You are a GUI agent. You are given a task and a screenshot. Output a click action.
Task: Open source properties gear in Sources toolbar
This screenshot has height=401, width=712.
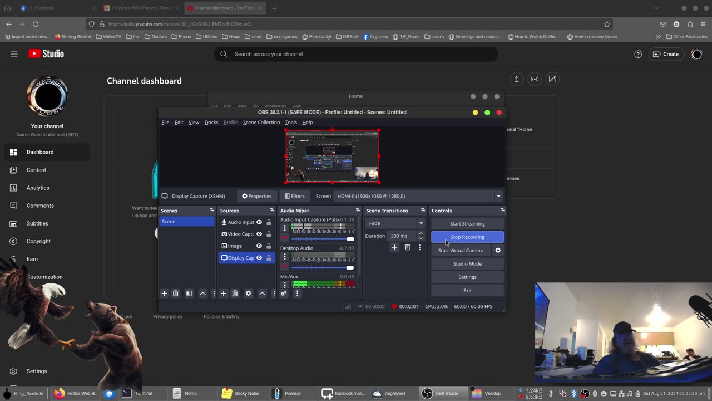pyautogui.click(x=248, y=294)
